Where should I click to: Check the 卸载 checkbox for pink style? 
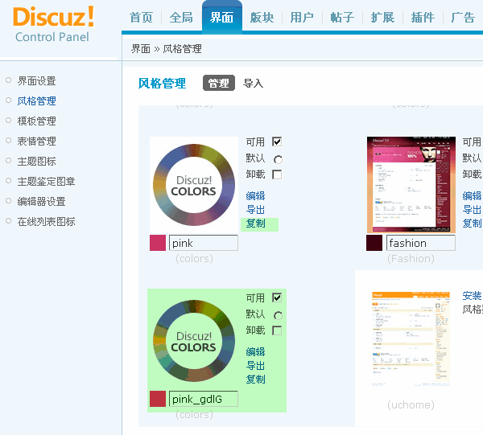[x=277, y=174]
